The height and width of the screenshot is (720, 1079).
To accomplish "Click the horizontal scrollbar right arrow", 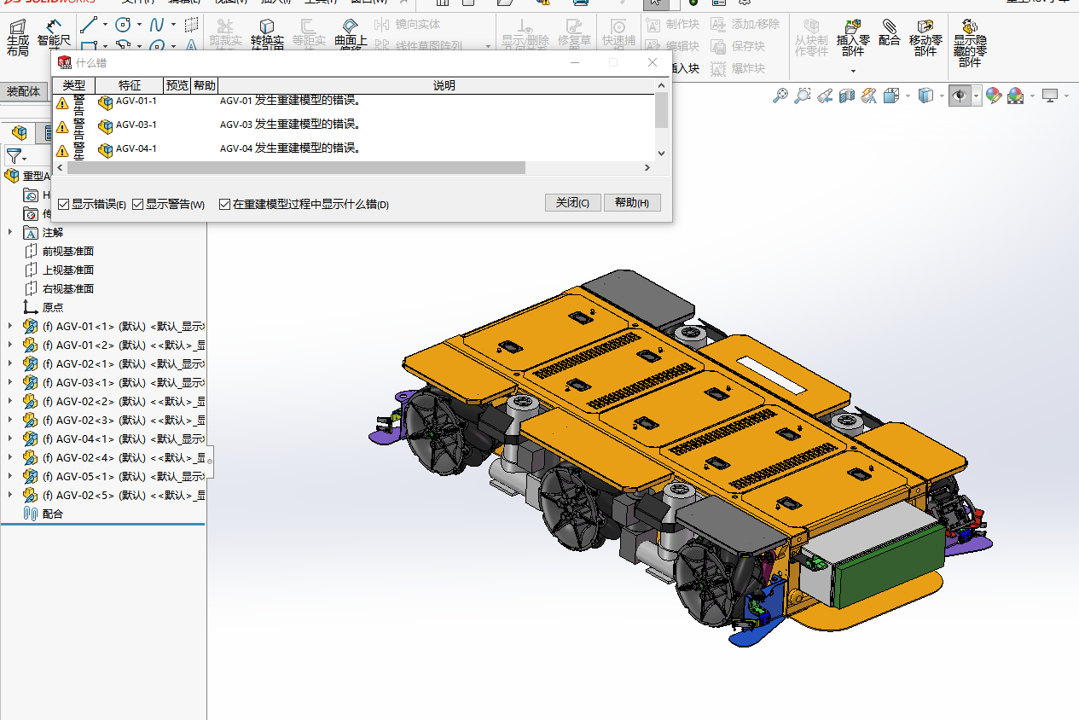I will [647, 168].
